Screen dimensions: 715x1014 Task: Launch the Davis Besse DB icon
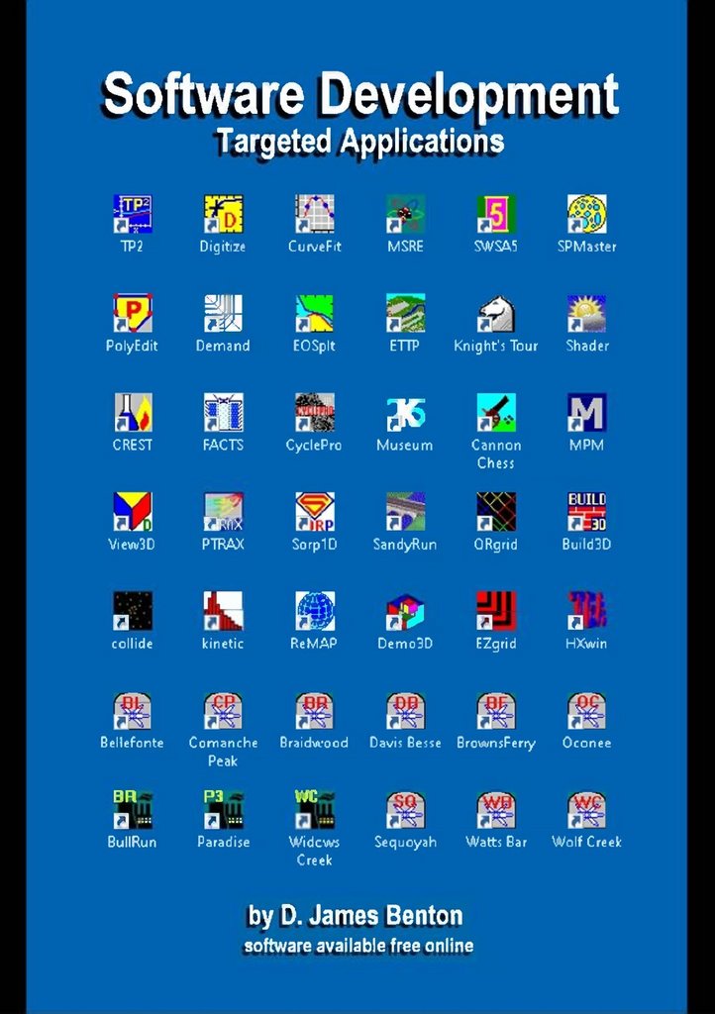point(405,710)
